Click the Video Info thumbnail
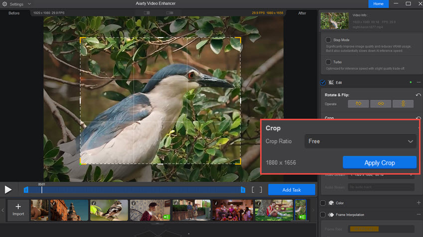The height and width of the screenshot is (237, 423). (x=334, y=20)
